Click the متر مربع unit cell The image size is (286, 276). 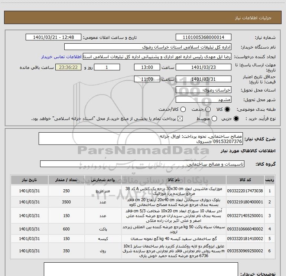tap(103, 191)
